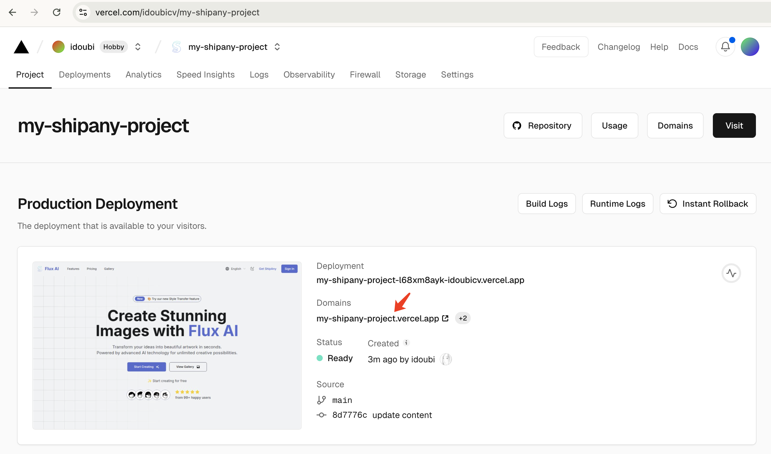The height and width of the screenshot is (454, 771).
Task: Open the my-shipany-project.vercel.app domain link
Action: point(378,318)
